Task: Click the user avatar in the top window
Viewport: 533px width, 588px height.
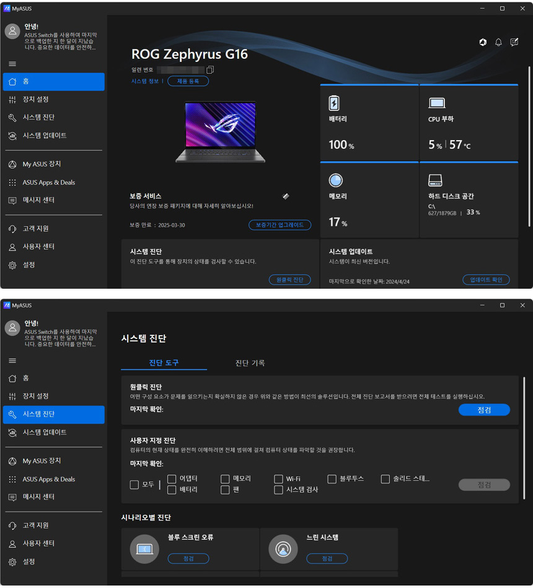Action: pos(12,31)
